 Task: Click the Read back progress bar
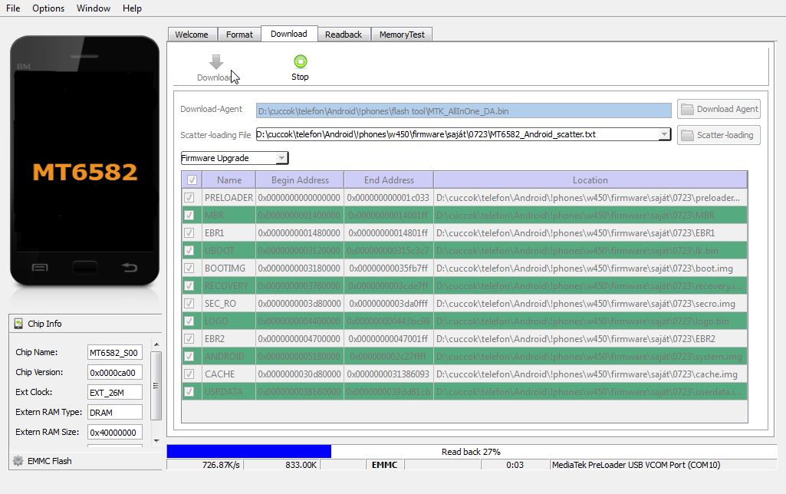(x=471, y=451)
